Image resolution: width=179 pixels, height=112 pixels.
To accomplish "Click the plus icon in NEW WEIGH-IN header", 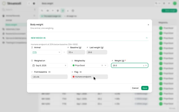I will coord(147,38).
